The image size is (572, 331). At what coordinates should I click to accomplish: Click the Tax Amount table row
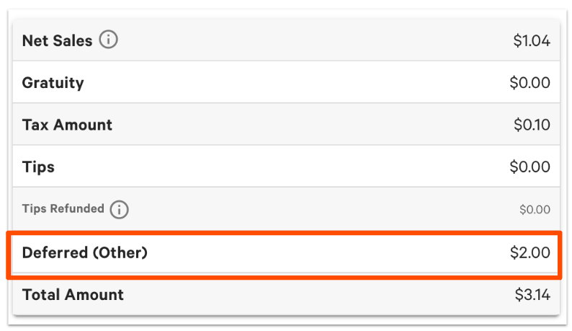(x=285, y=125)
